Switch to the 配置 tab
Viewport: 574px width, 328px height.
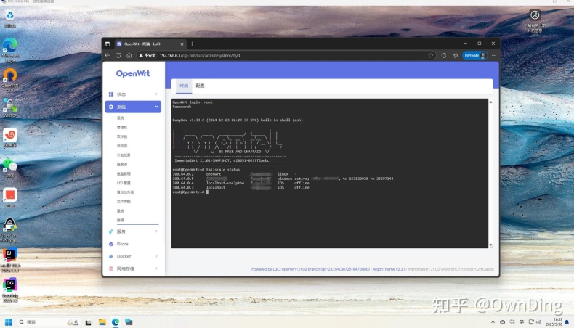(200, 86)
